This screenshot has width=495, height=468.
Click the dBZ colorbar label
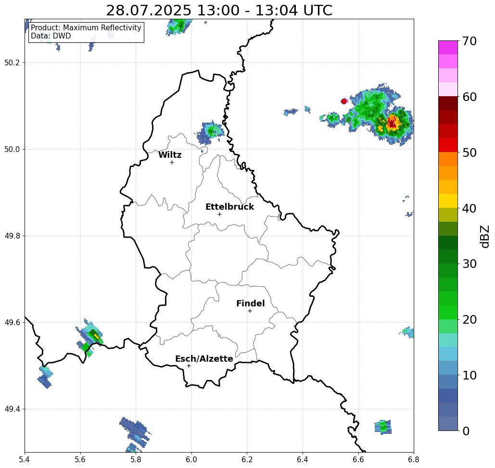point(484,236)
